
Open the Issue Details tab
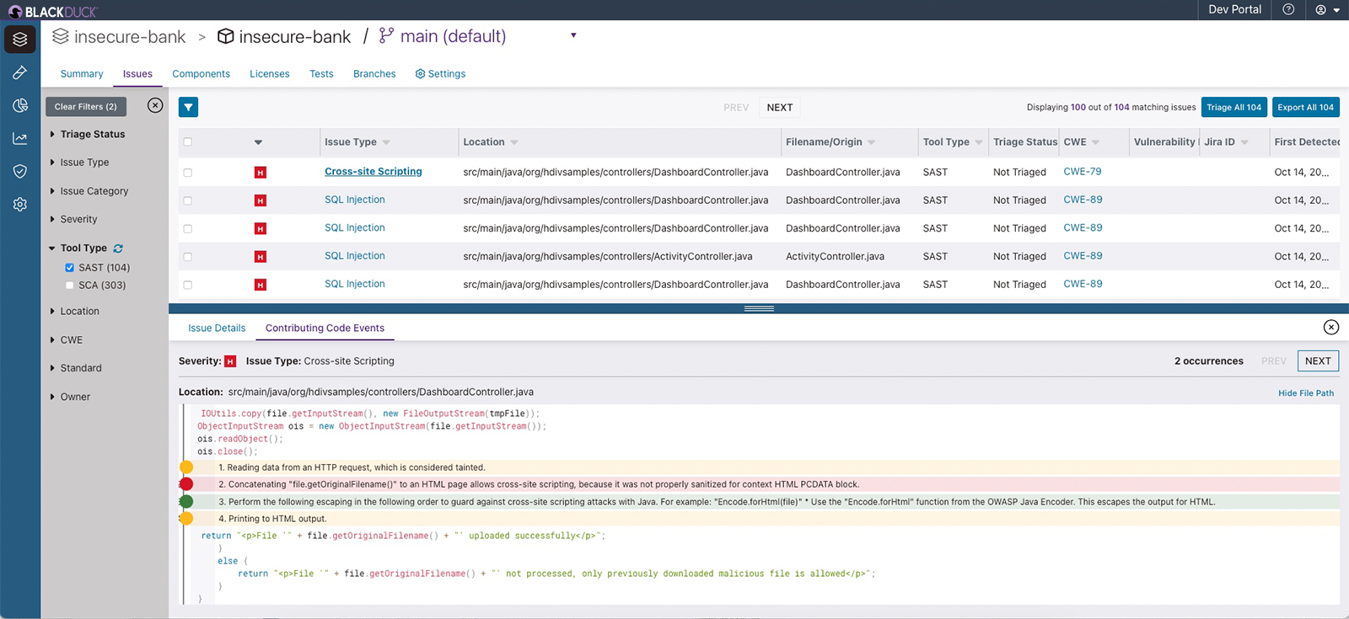pyautogui.click(x=217, y=328)
